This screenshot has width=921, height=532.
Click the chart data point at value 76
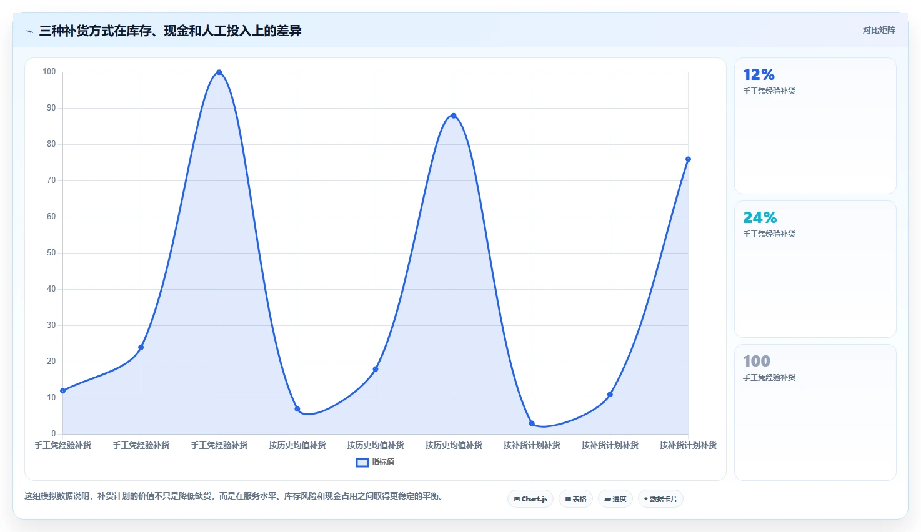click(688, 159)
